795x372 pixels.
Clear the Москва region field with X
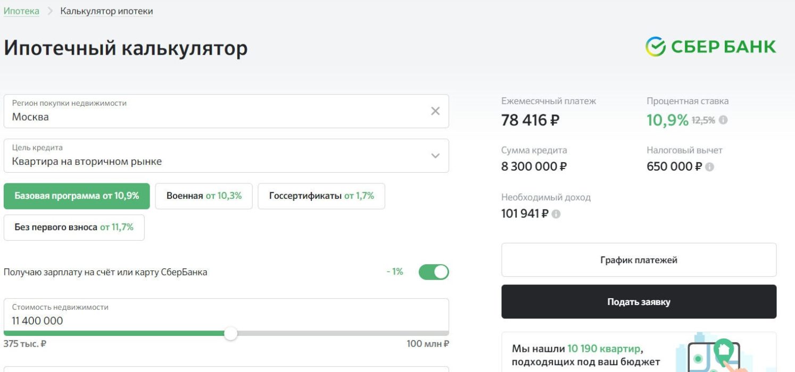(x=435, y=111)
